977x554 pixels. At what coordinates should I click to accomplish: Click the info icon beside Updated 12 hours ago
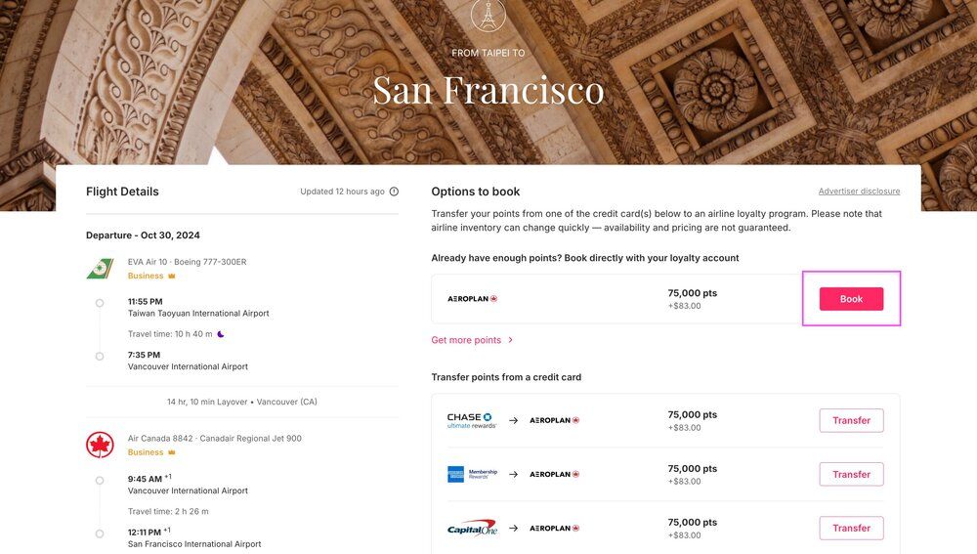[394, 192]
